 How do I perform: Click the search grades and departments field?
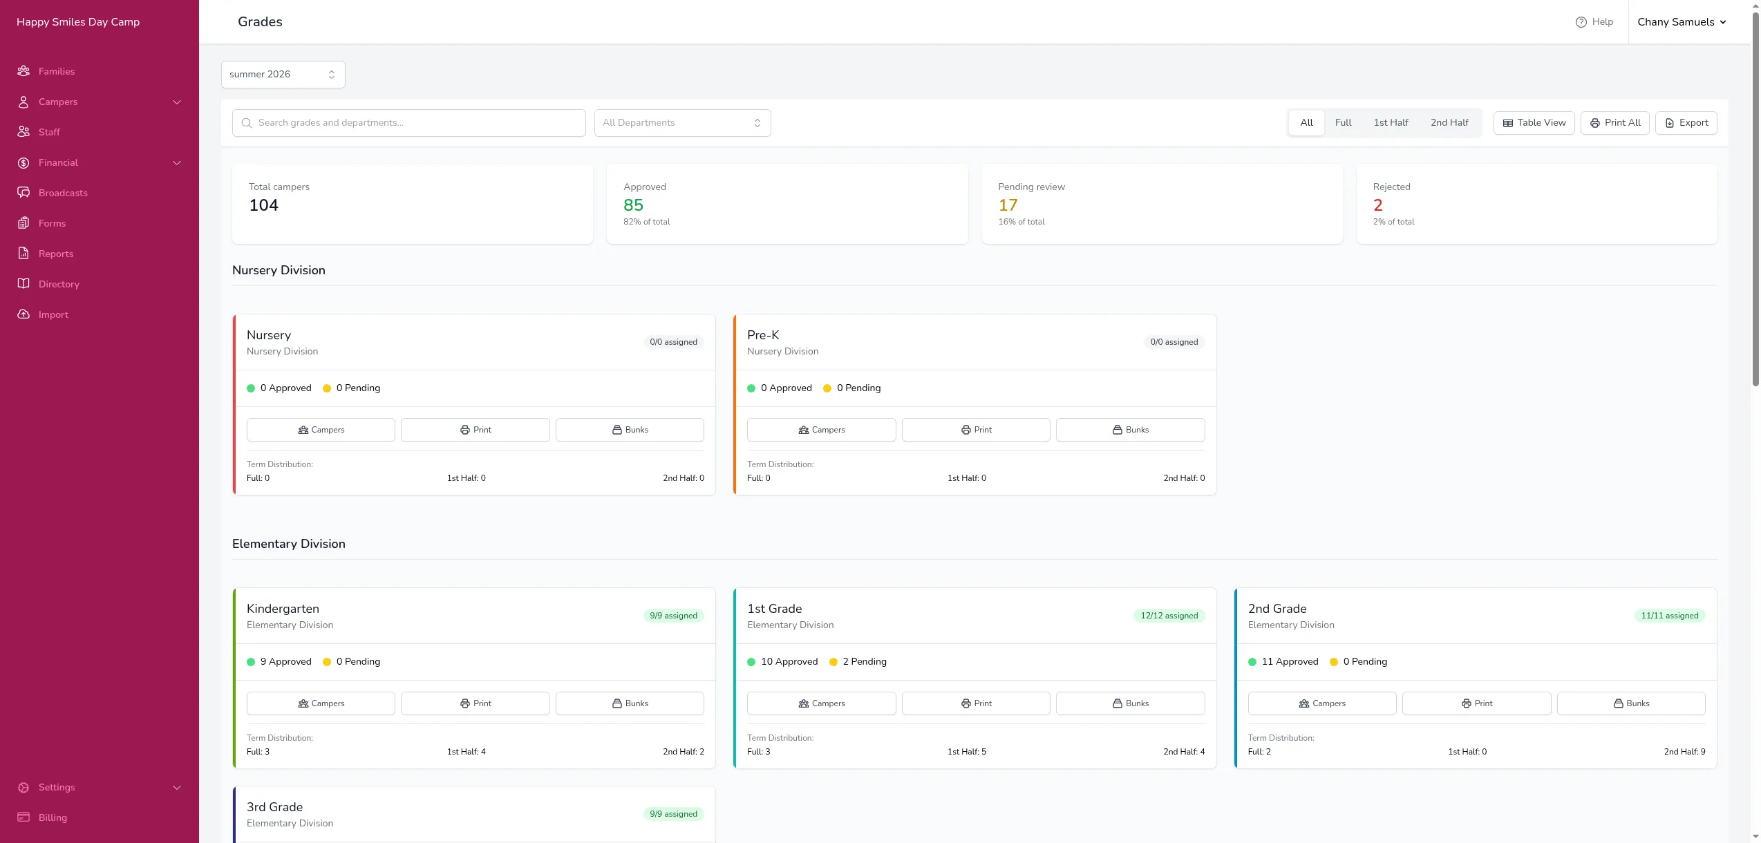[x=409, y=123]
